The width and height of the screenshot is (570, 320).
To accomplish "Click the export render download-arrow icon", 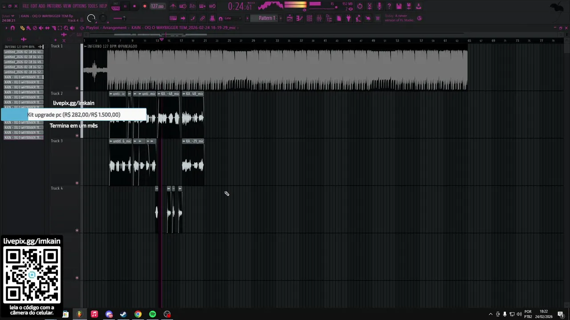I will tap(419, 6).
